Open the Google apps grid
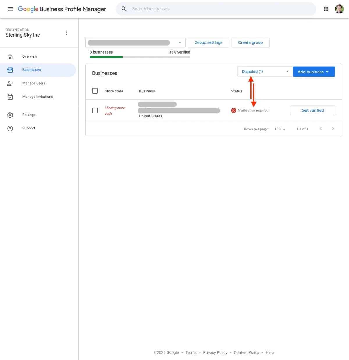Screen dimensions: 349x360 [326, 9]
